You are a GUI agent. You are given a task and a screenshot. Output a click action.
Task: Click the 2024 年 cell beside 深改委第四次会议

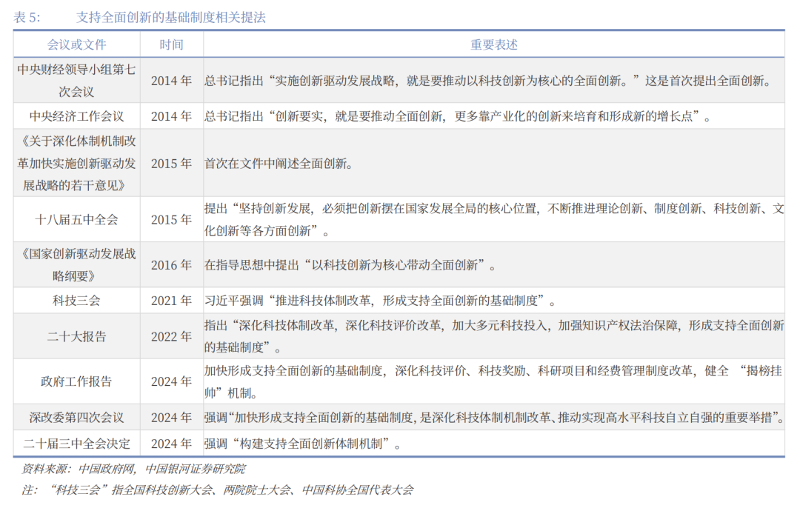pos(171,418)
